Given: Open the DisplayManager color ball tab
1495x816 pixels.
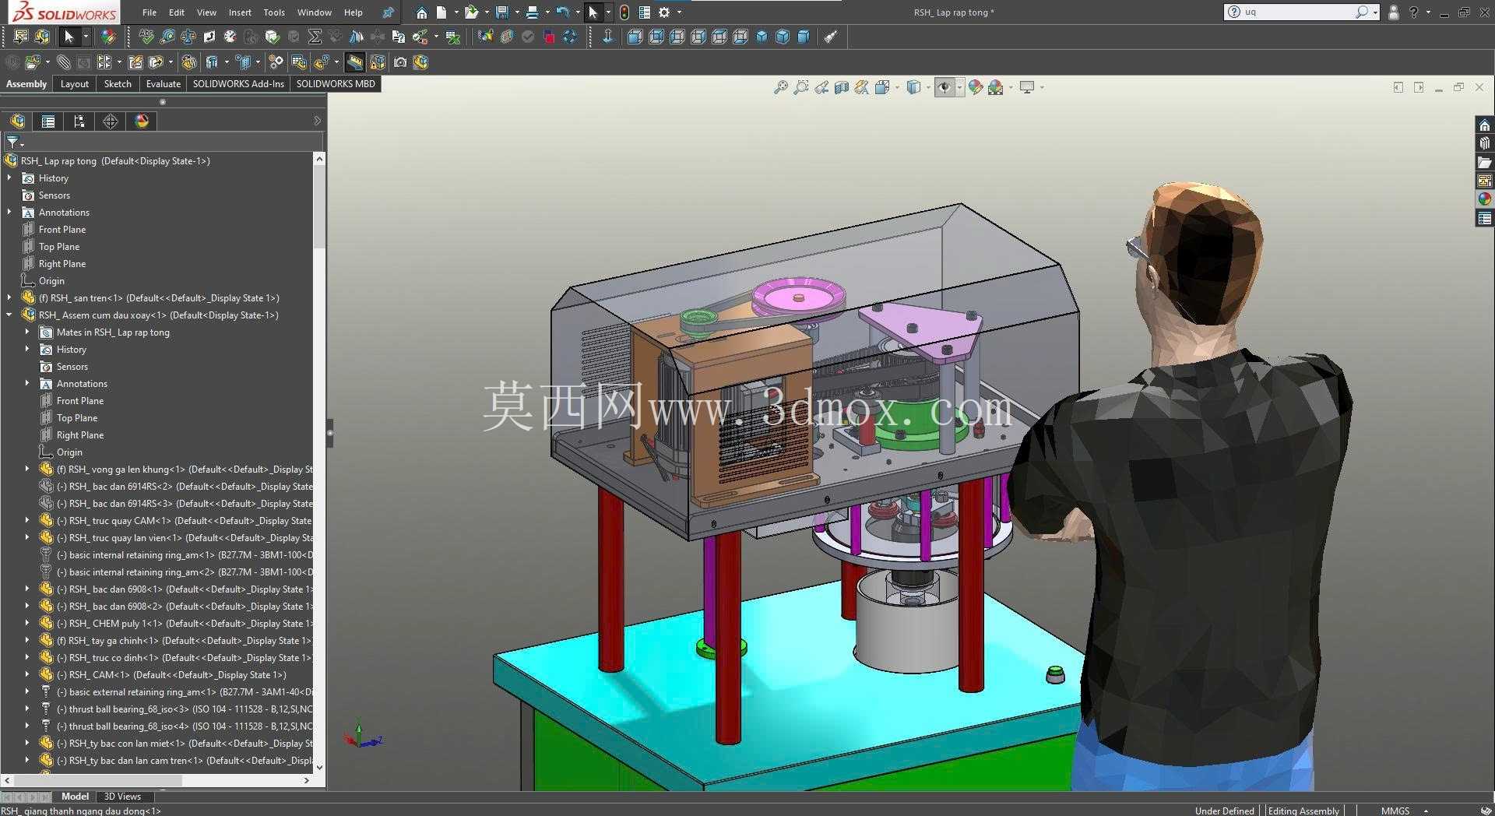Looking at the screenshot, I should coord(142,121).
